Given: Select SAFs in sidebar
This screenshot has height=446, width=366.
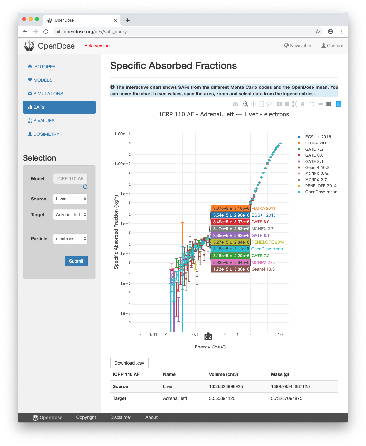Looking at the screenshot, I should pyautogui.click(x=59, y=107).
